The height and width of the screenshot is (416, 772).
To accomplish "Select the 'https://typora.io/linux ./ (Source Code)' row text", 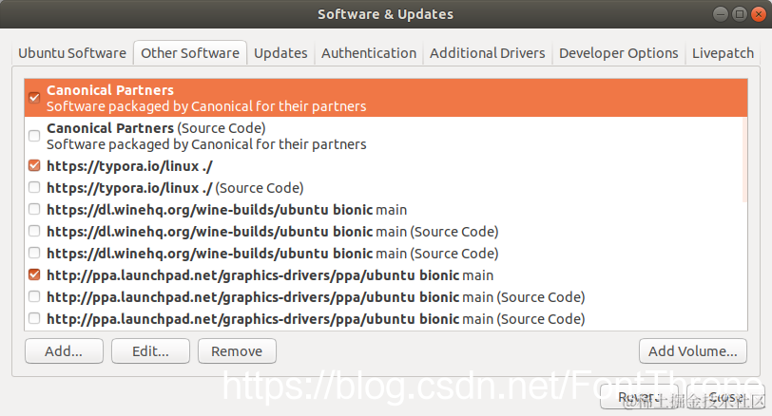I will tap(175, 188).
